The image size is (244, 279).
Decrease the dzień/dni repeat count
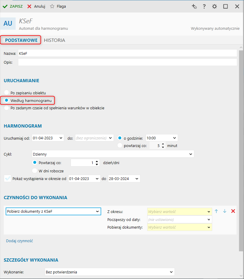97,164
